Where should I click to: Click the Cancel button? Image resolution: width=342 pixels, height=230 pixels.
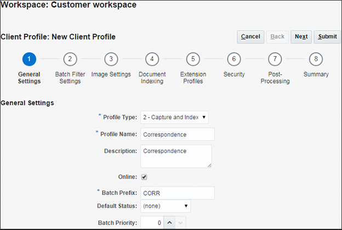click(250, 37)
